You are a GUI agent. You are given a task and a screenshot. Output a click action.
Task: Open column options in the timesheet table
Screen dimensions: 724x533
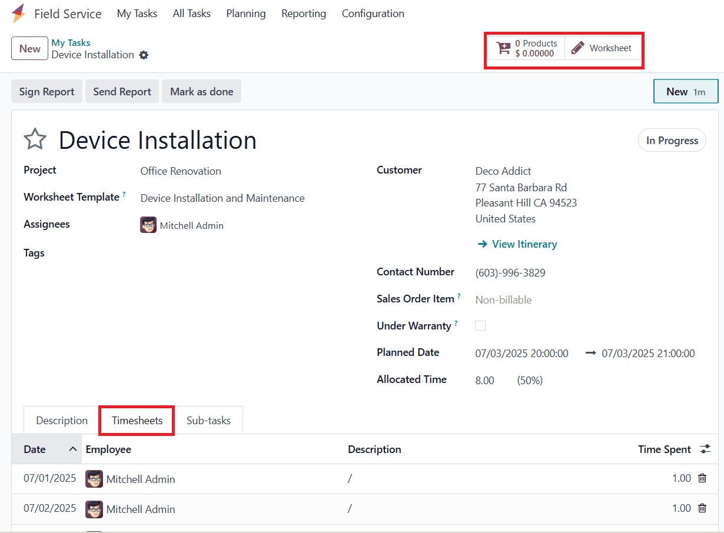coord(705,449)
